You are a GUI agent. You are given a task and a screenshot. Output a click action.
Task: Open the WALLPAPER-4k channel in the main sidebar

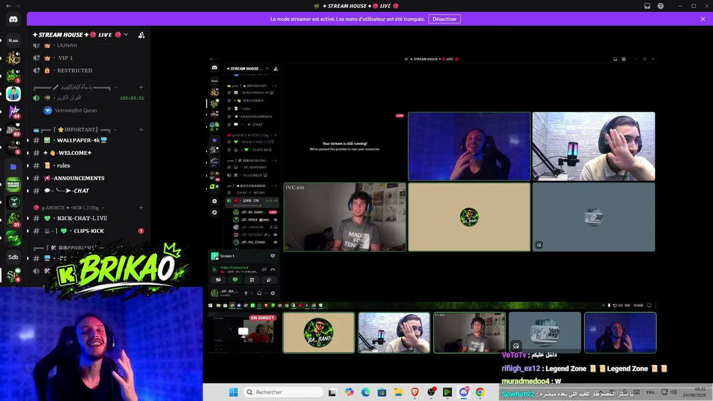[x=89, y=140]
